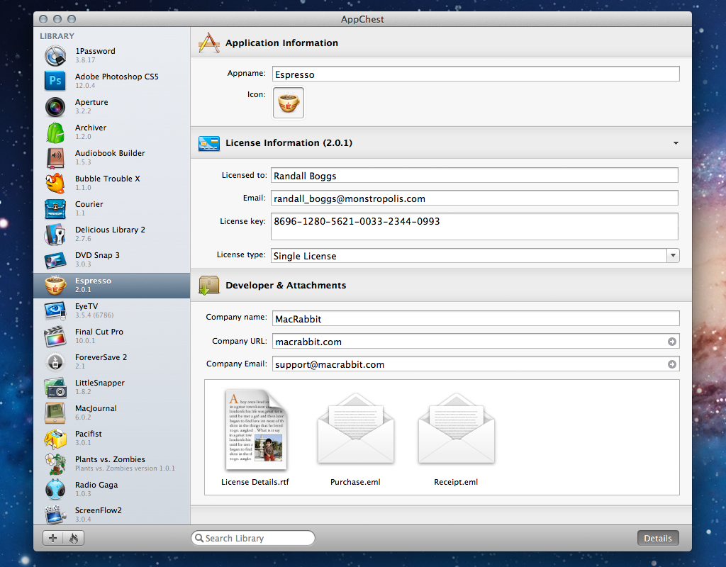Select the Purchase.eml attachment

(x=356, y=439)
